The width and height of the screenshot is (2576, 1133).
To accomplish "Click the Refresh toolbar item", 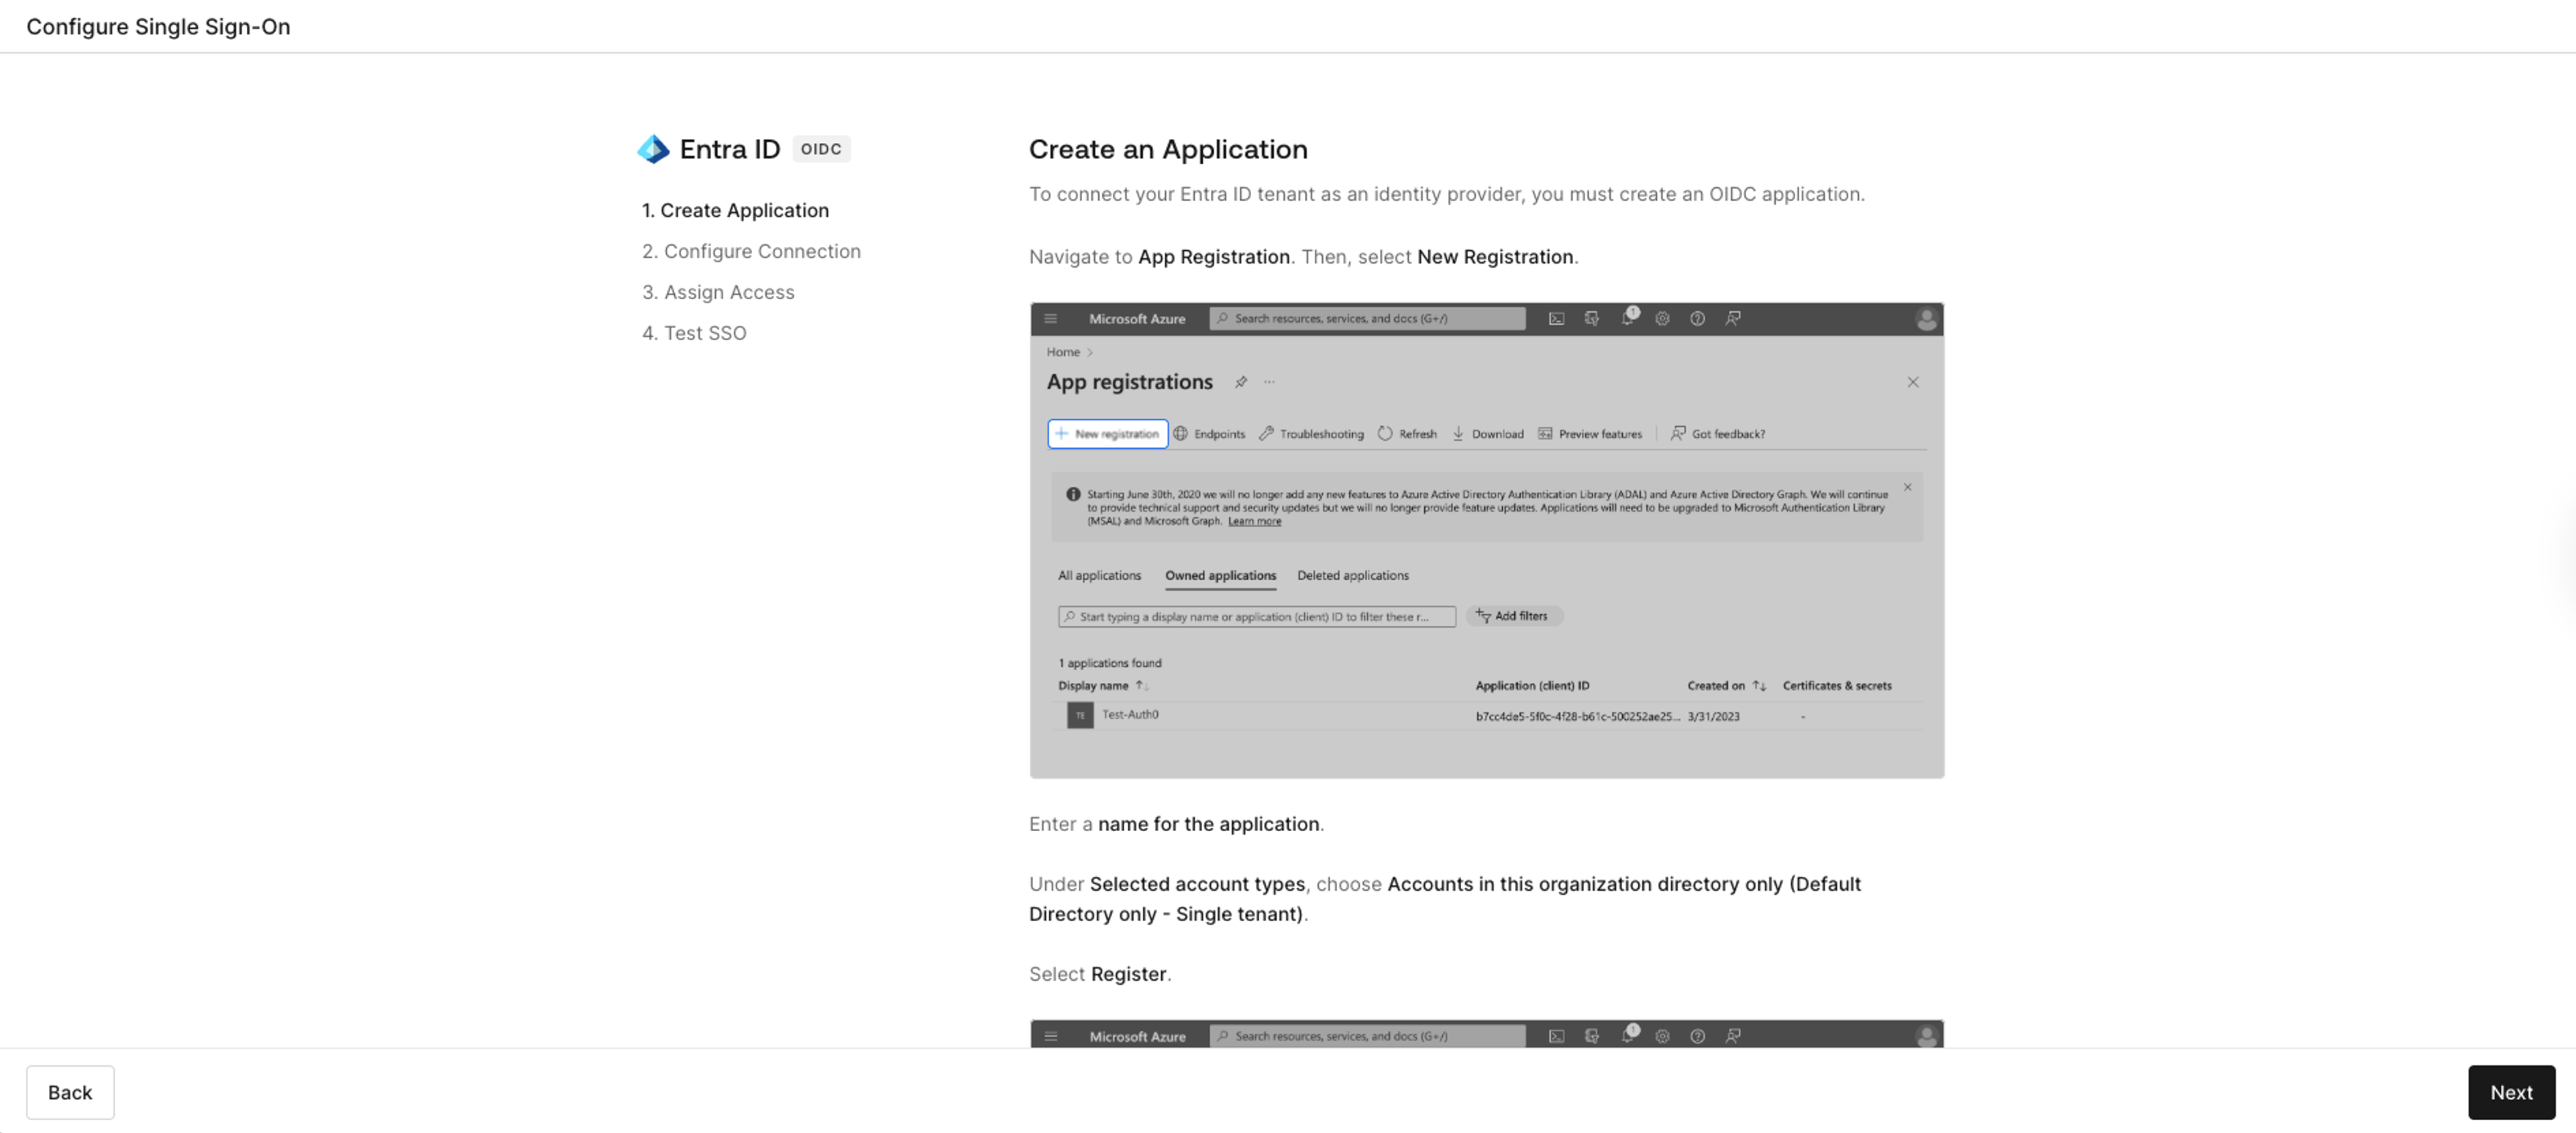I will point(1407,434).
